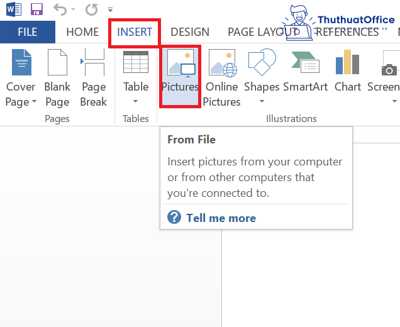The height and width of the screenshot is (327, 400).
Task: Switch to the HOME tab
Action: tap(82, 32)
